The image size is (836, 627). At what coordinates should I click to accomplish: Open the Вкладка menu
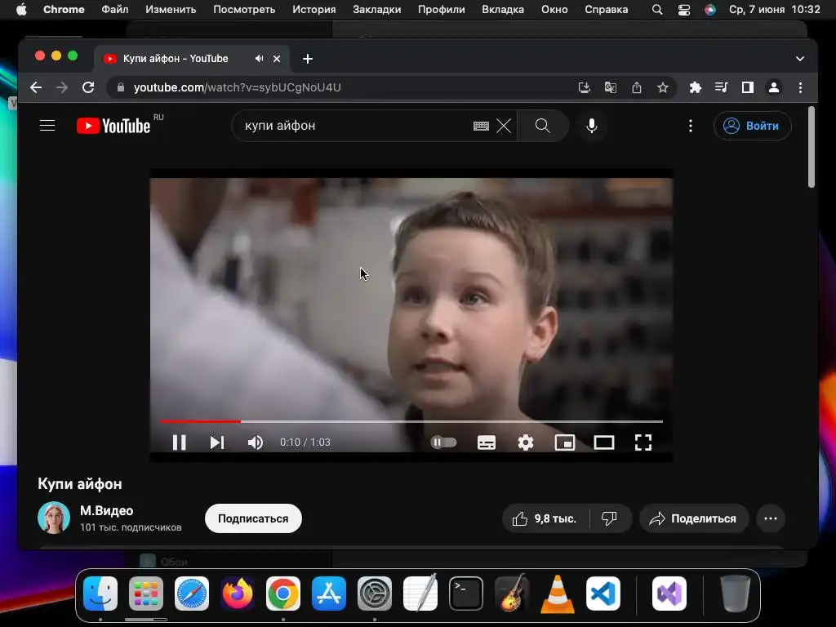coord(503,10)
